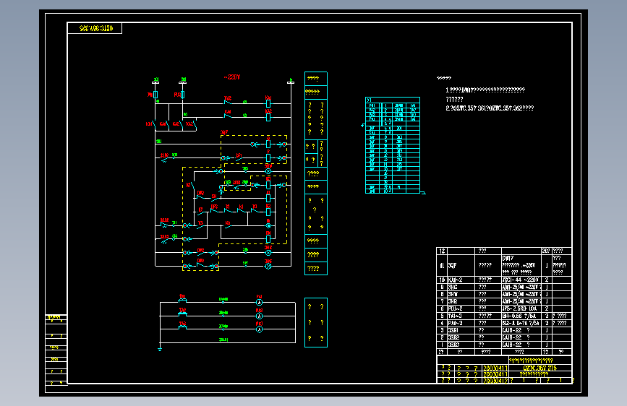Click the KA1 normally-closed contact on second rung

228,116
